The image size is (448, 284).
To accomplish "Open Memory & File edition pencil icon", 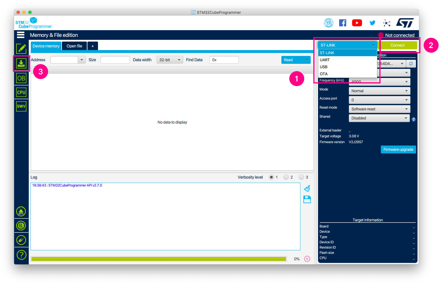I will (21, 49).
